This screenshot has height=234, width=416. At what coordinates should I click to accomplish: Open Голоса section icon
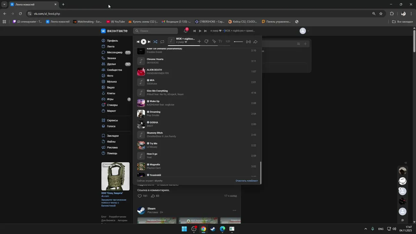[x=103, y=126]
